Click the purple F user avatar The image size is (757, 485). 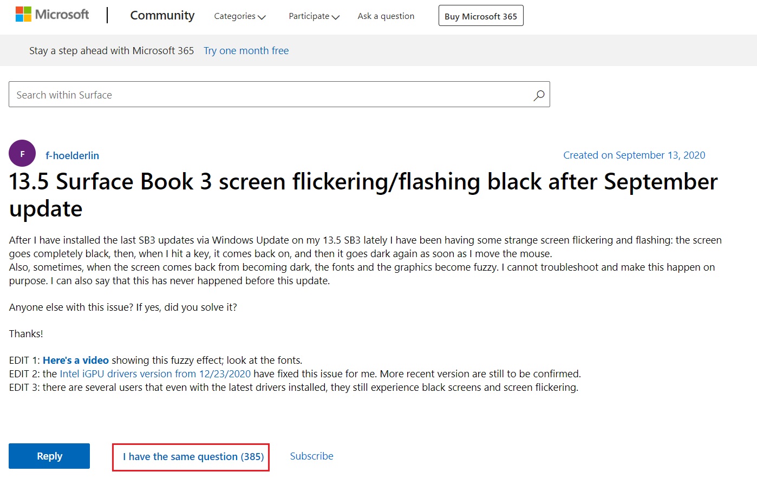(x=22, y=154)
